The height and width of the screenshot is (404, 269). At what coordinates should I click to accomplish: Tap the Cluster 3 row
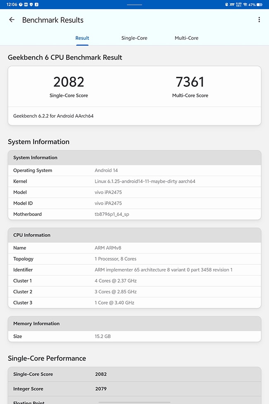pyautogui.click(x=134, y=302)
